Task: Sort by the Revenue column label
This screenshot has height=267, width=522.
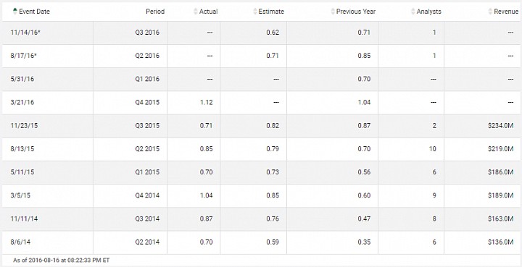Action: (x=506, y=12)
